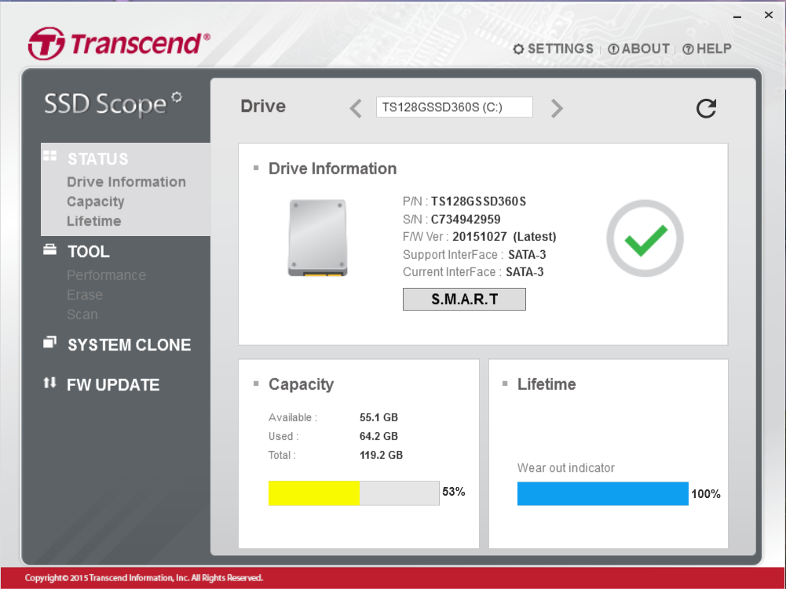Select the TOOL icon in the sidebar
Image resolution: width=786 pixels, height=589 pixels.
coord(49,249)
